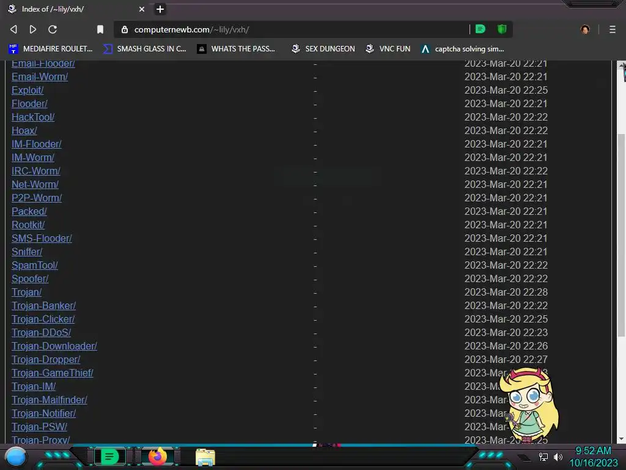This screenshot has width=626, height=470.
Task: Open the IM-Flooder/ directory link
Action: pos(36,144)
